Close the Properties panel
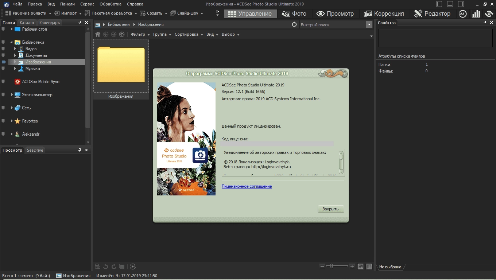The image size is (496, 280). (491, 23)
